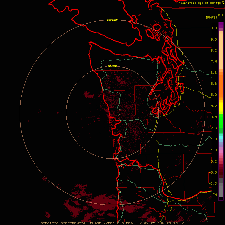225x225 pixels.
Task: Pick the yellow legend swatch near 4.2
Action: coord(221,107)
